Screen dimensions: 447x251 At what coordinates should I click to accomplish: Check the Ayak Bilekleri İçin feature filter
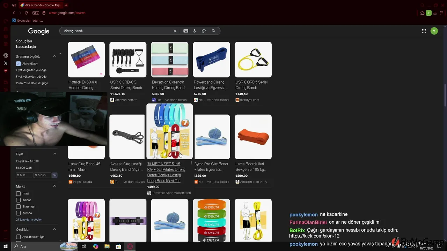19,237
